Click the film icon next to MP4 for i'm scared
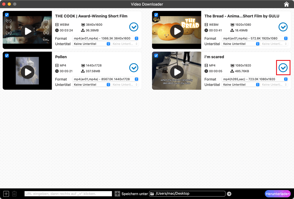The height and width of the screenshot is (199, 294). [206, 65]
